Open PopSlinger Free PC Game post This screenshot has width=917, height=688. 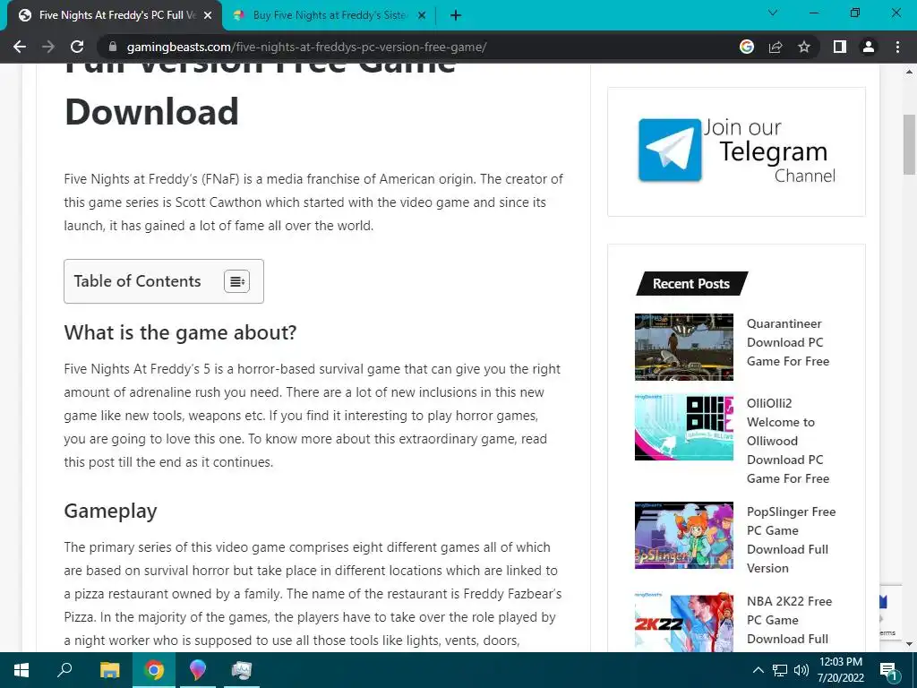click(791, 539)
